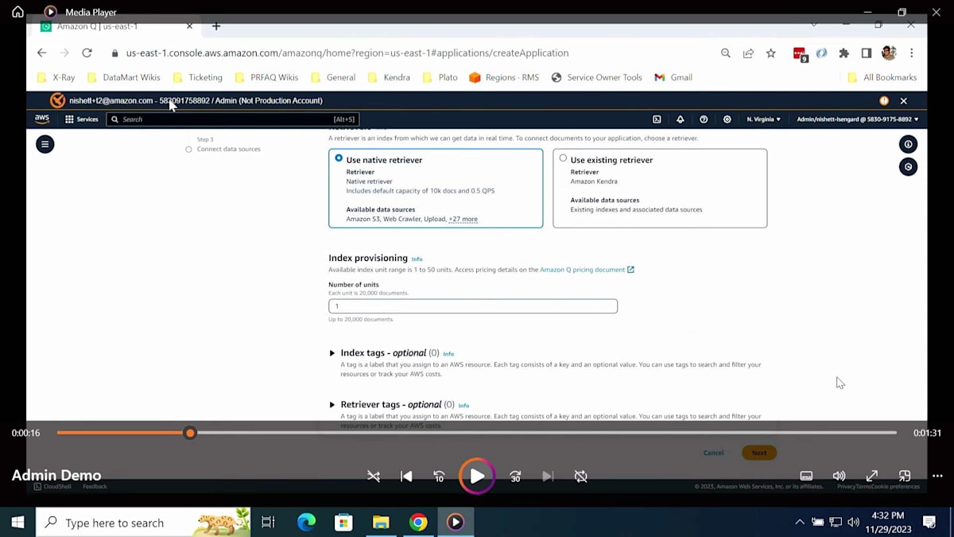Open mini player view

pos(905,476)
